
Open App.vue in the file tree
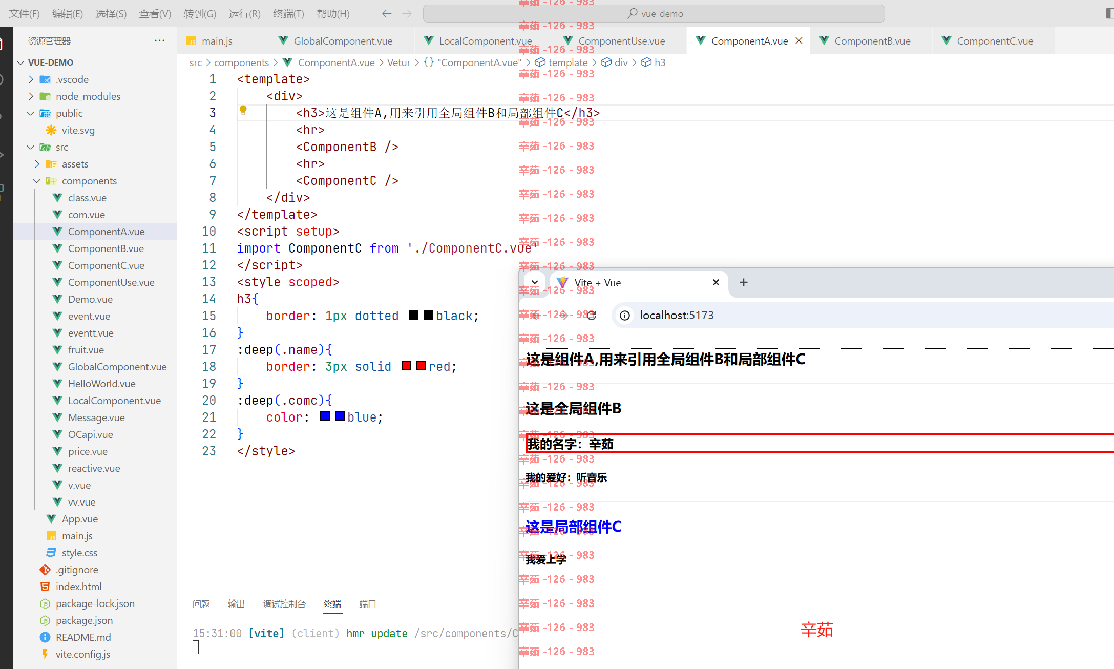80,519
